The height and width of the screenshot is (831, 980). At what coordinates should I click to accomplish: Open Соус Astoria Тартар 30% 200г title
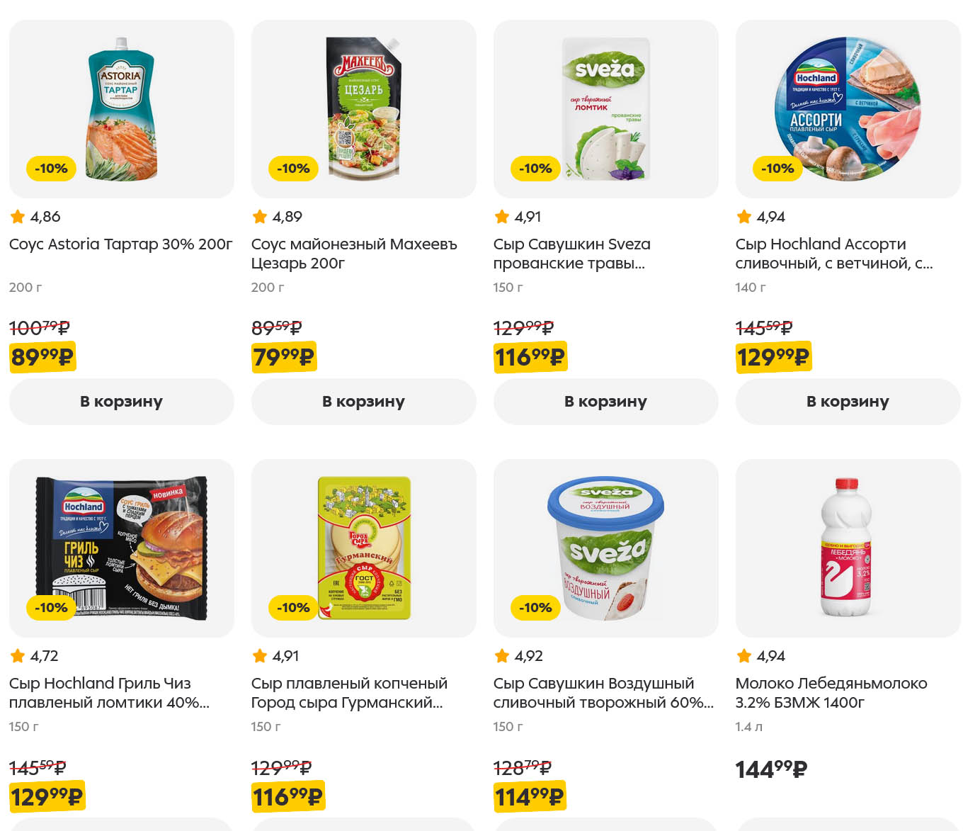(120, 244)
